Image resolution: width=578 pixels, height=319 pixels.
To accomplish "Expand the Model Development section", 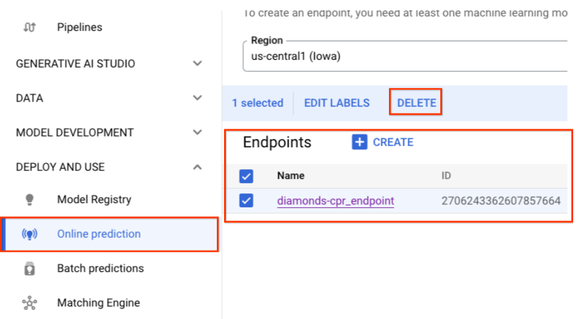I will click(x=197, y=132).
